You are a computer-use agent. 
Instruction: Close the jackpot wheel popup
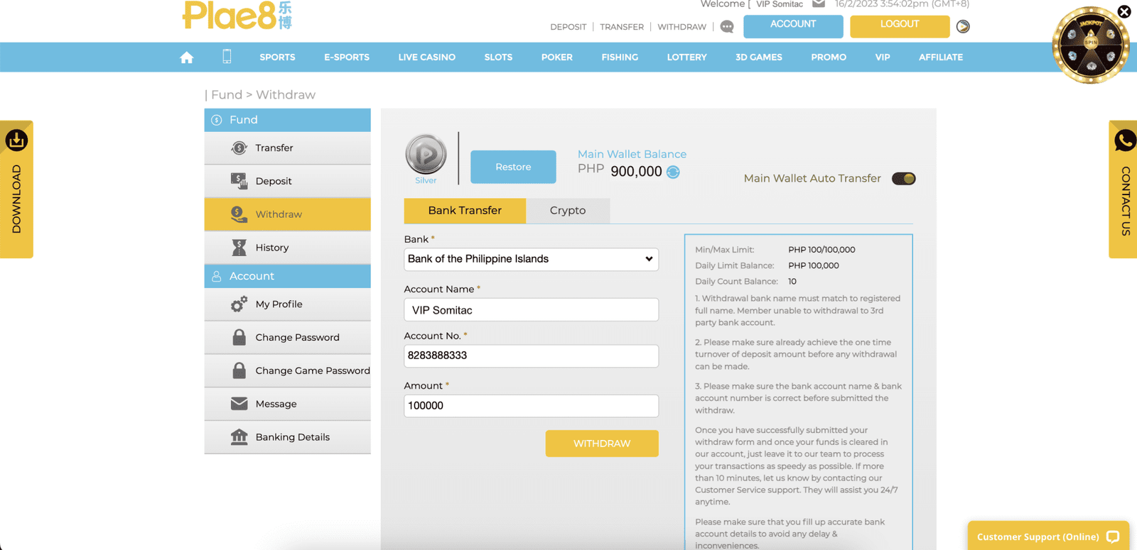coord(1124,11)
